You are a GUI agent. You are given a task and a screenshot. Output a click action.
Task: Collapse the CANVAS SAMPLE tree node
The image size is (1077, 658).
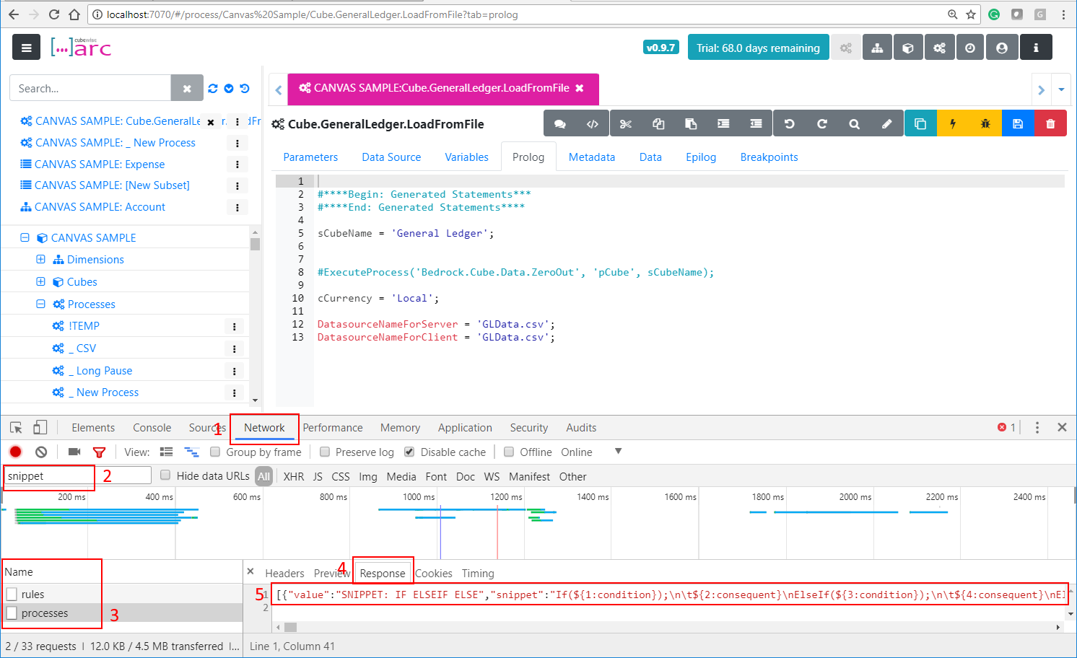pos(25,237)
